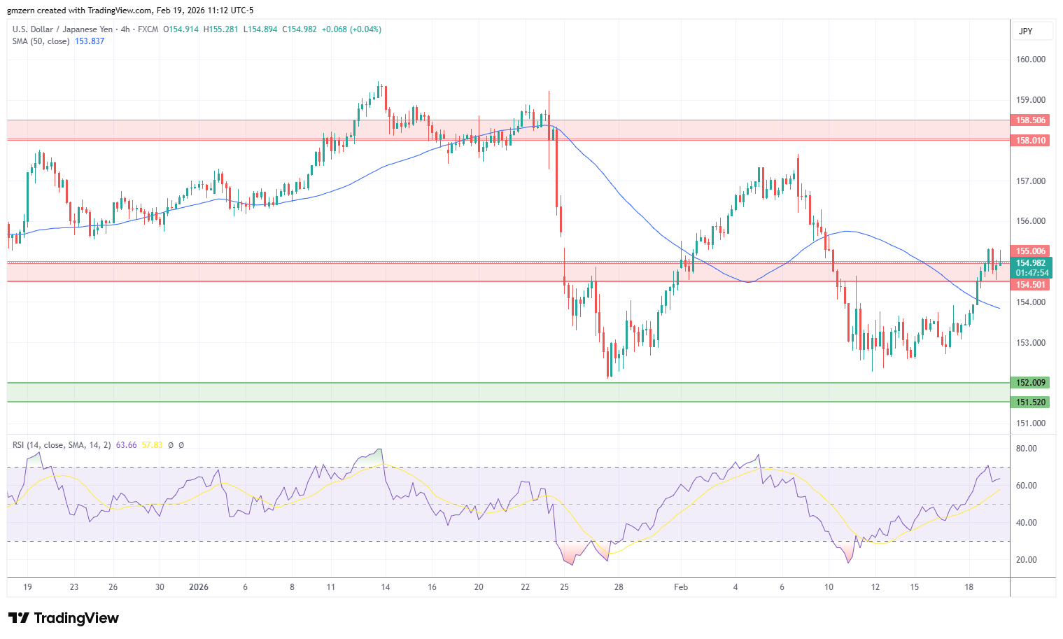The width and height of the screenshot is (1063, 639).
Task: Click 156.000 on the price axis
Action: coord(1031,221)
